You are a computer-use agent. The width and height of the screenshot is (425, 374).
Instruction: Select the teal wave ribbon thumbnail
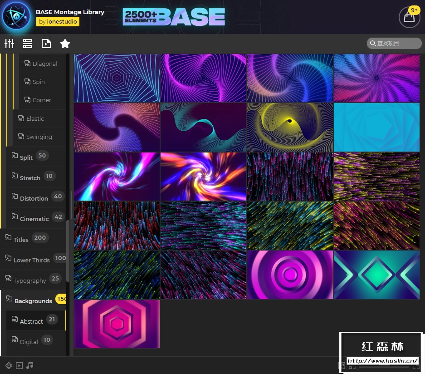[203, 127]
